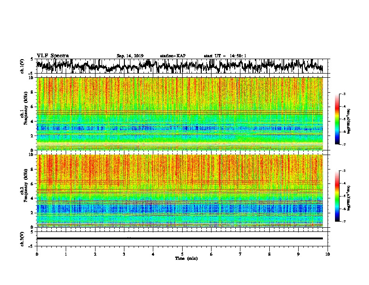Click the ch.2 "Frequency (kHz)" axis label
This screenshot has width=369, height=285.
click(x=26, y=185)
